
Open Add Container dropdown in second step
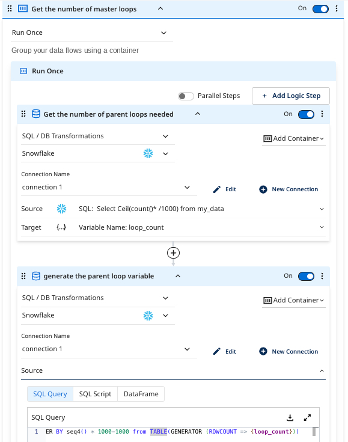click(294, 300)
